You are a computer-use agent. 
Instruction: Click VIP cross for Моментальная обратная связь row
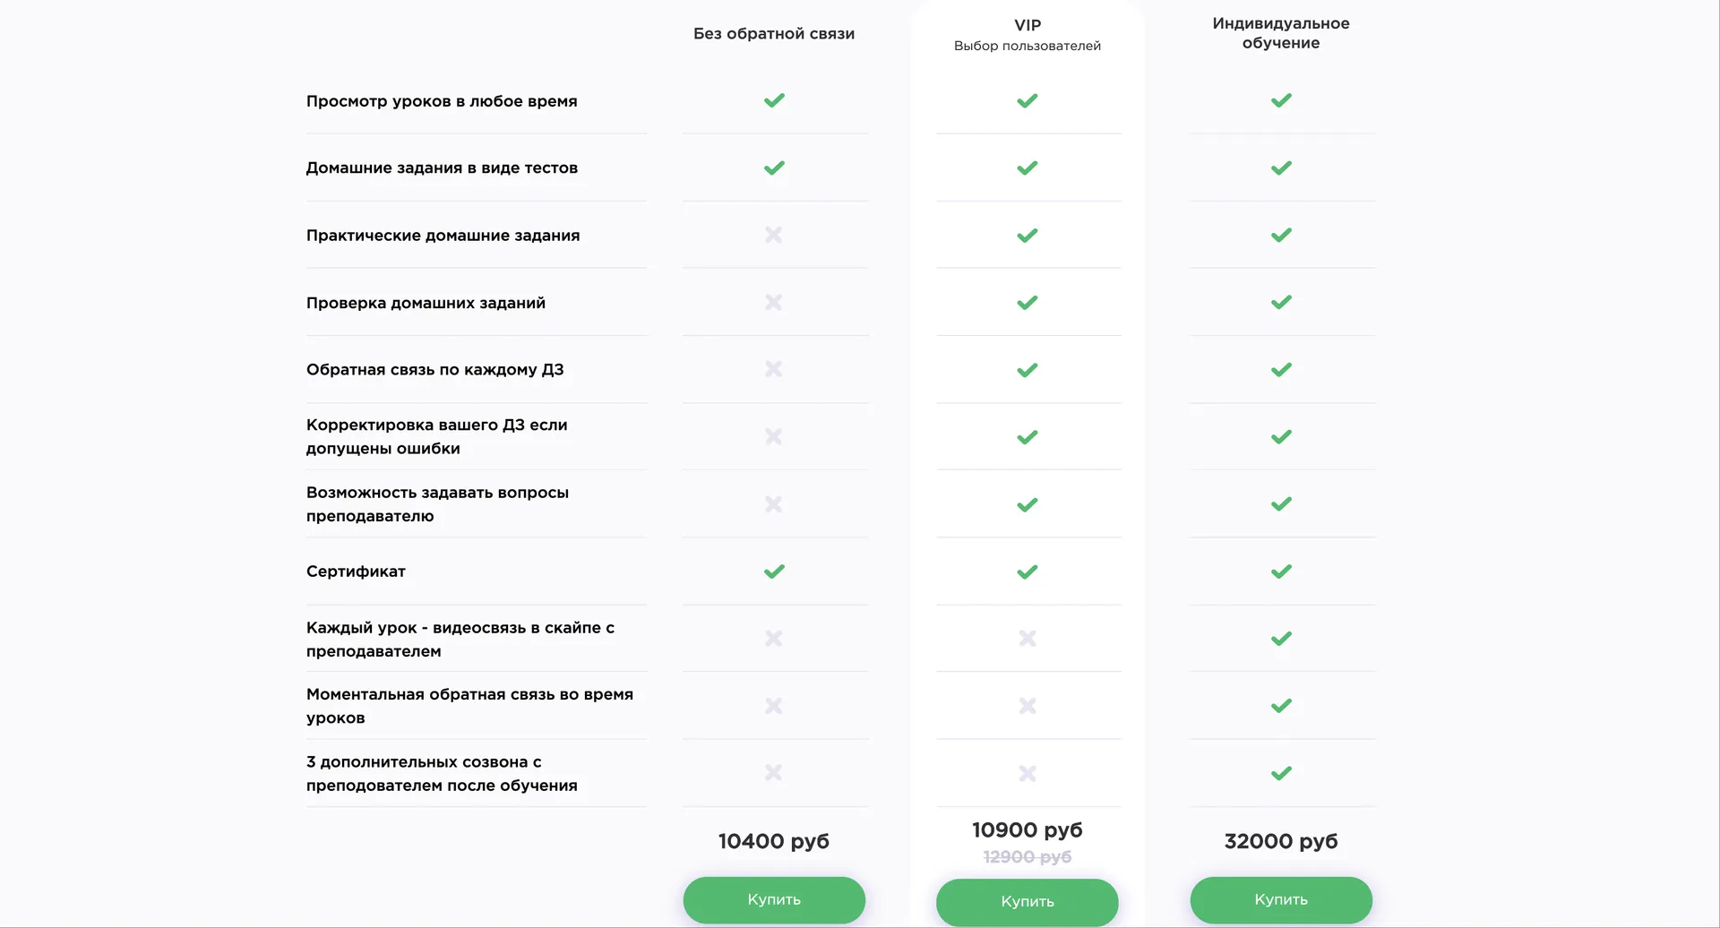coord(1028,706)
